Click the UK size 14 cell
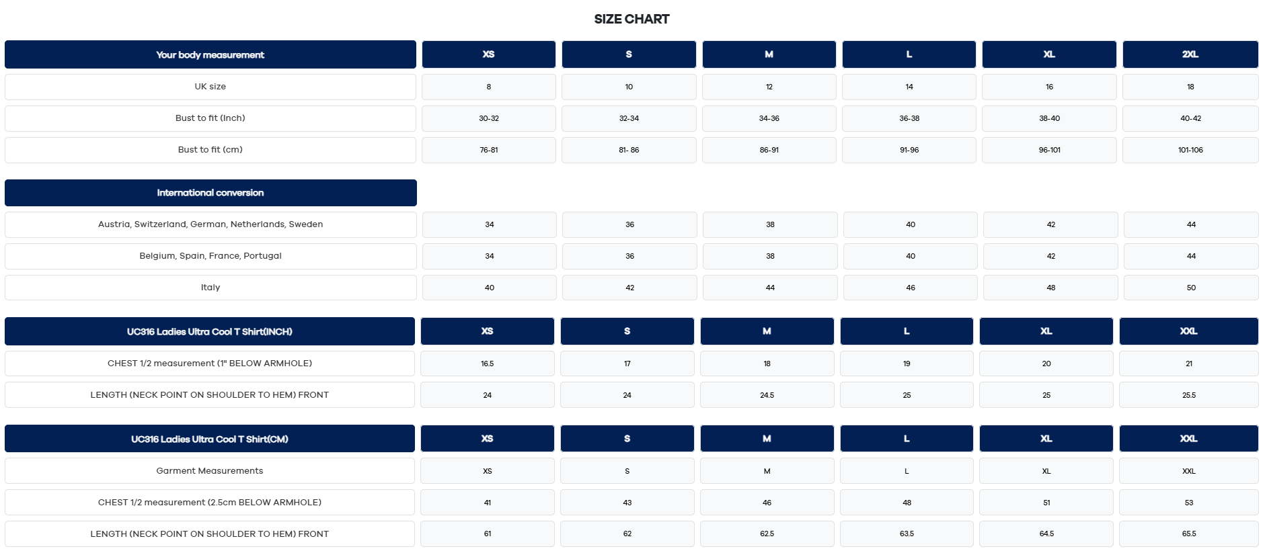 pos(909,87)
